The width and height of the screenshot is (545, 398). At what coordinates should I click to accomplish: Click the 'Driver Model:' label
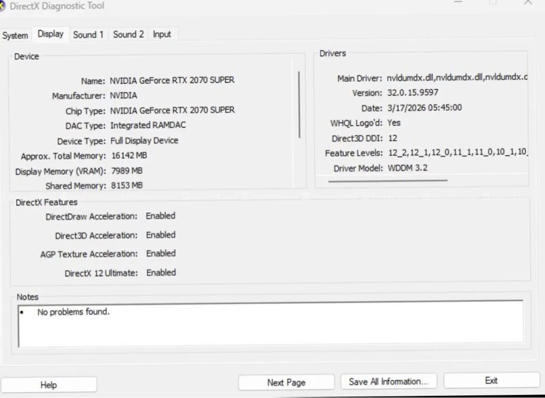click(x=358, y=169)
